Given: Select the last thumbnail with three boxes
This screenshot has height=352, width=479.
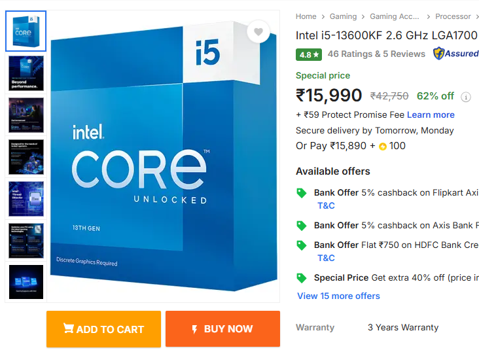Looking at the screenshot, I should coord(26,282).
